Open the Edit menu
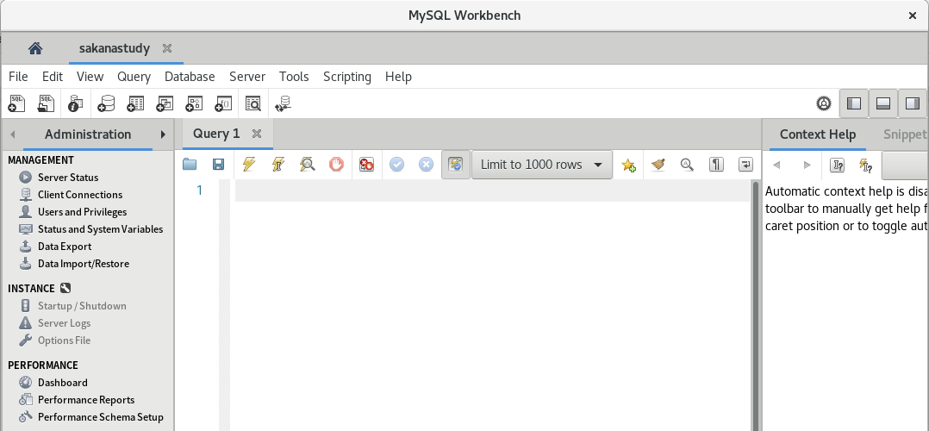929x431 pixels. click(x=52, y=77)
